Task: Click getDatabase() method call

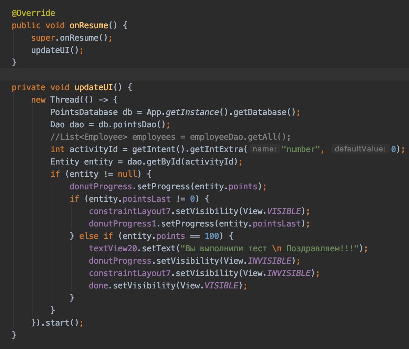Action: pyautogui.click(x=264, y=112)
